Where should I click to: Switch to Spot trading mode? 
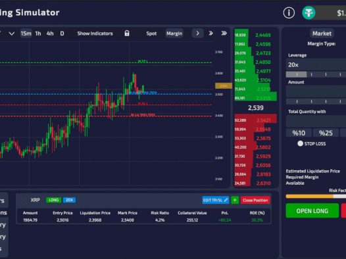point(151,34)
